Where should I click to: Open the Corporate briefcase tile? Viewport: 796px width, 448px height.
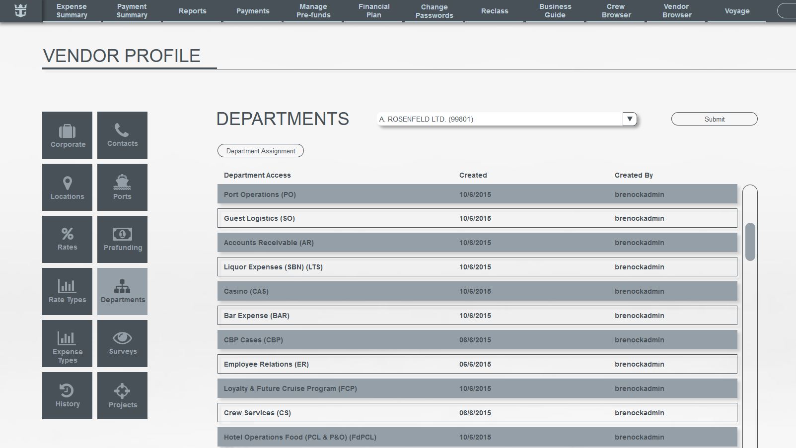click(x=67, y=135)
